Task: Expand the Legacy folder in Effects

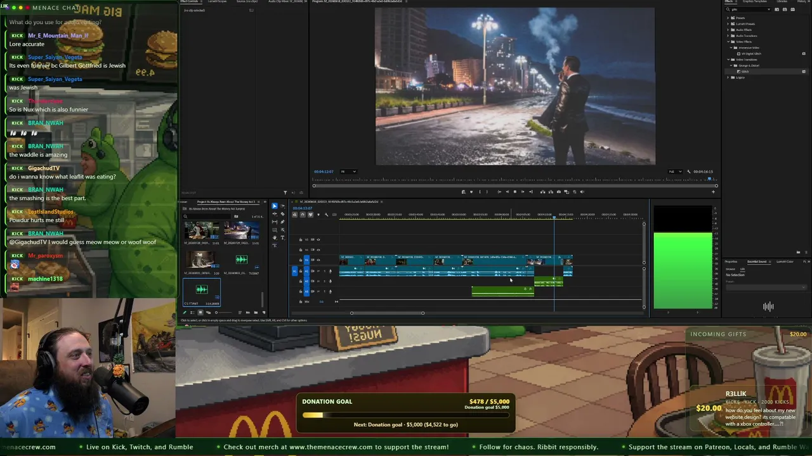Action: 728,77
